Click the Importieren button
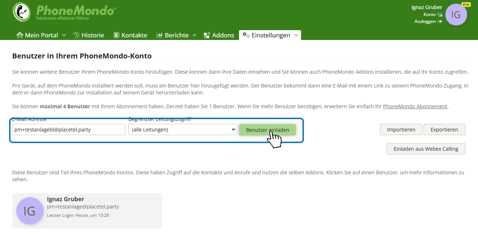This screenshot has width=478, height=235. click(x=401, y=130)
